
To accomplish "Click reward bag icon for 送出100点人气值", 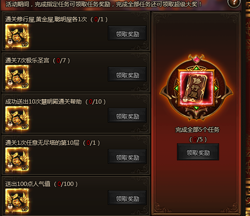I will pos(17,201).
